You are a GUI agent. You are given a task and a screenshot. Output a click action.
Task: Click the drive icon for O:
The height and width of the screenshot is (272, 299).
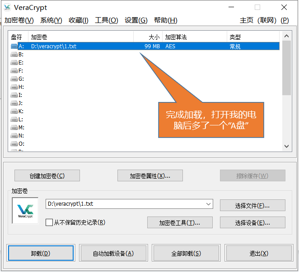click(x=14, y=144)
